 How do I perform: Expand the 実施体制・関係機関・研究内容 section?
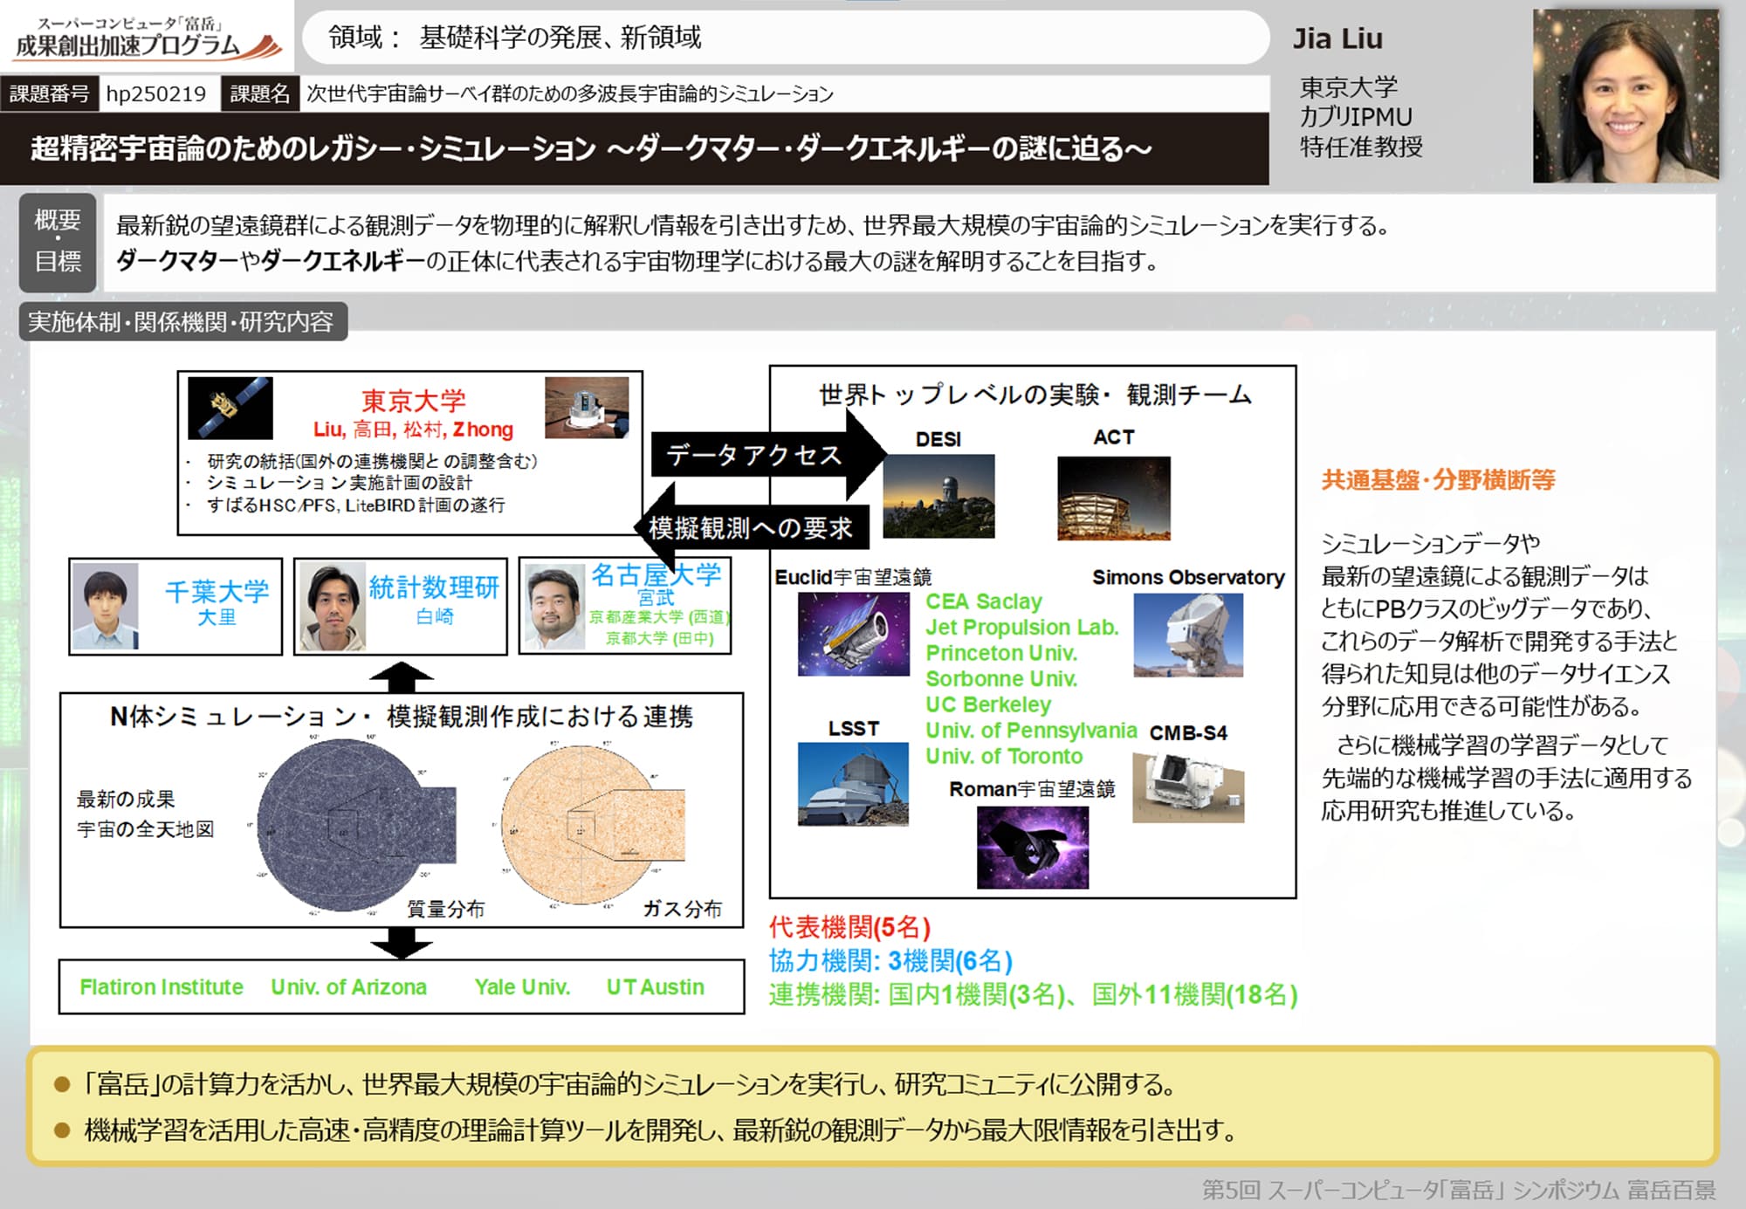183,322
